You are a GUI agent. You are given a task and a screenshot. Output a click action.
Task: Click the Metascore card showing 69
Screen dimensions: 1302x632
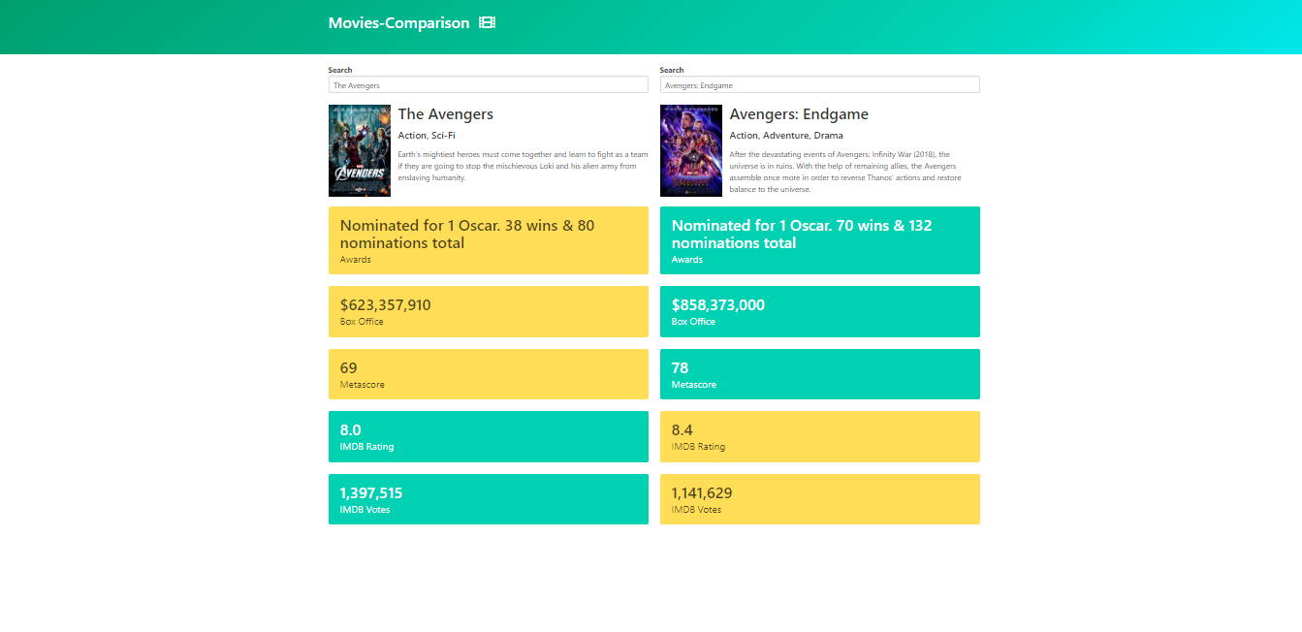(488, 374)
